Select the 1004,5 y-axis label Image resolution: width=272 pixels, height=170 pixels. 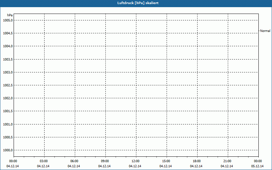pyautogui.click(x=8, y=33)
